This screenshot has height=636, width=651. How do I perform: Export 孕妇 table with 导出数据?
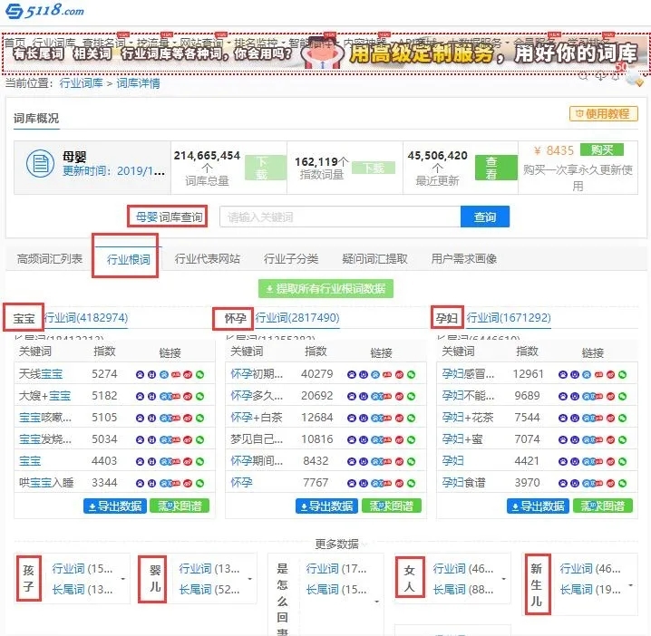[x=538, y=506]
